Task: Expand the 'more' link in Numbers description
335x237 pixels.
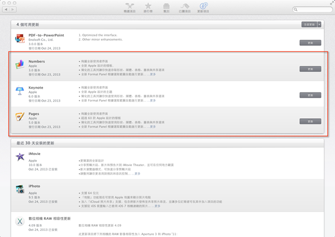Action: pos(152,75)
